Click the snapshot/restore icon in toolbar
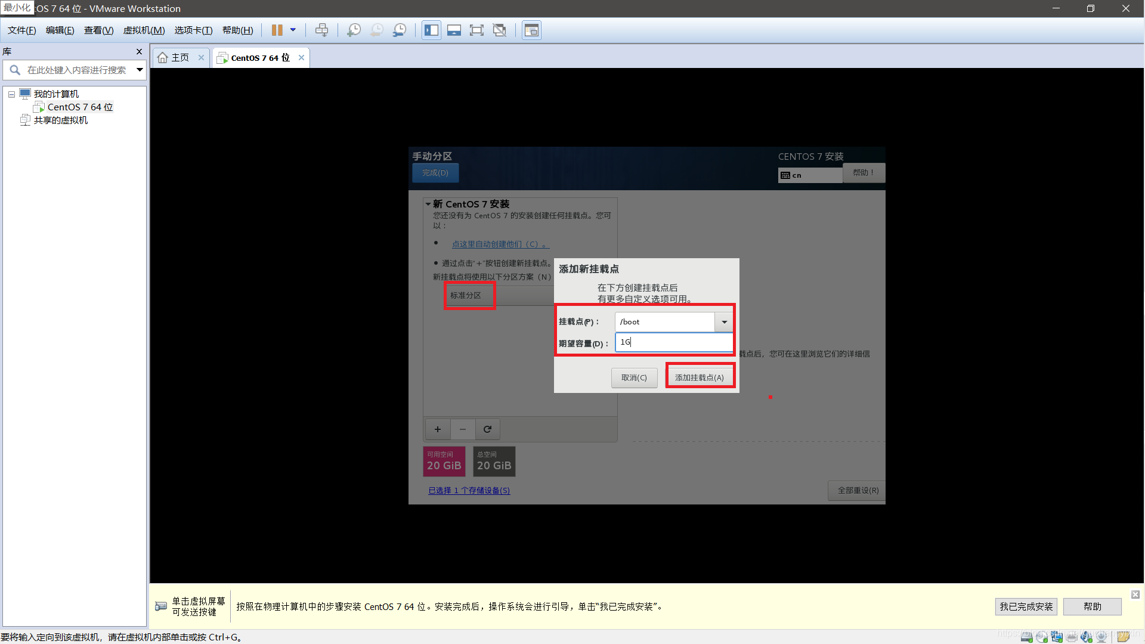Image resolution: width=1145 pixels, height=644 pixels. pyautogui.click(x=377, y=30)
